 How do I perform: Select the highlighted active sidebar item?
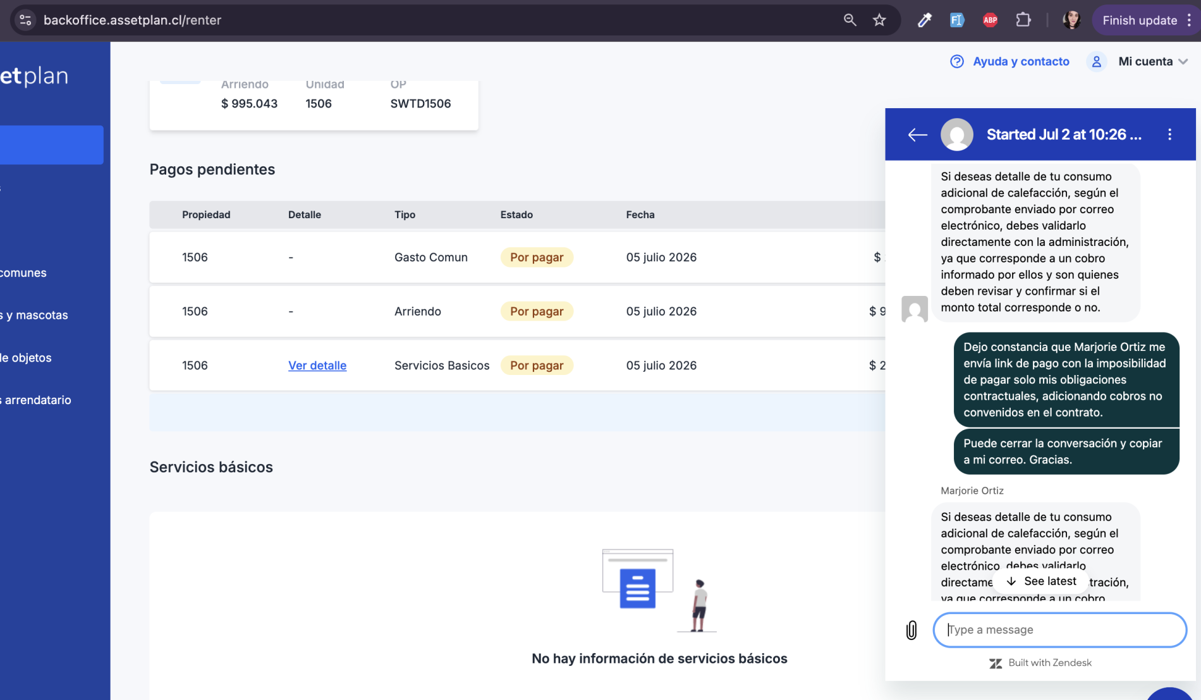point(52,145)
